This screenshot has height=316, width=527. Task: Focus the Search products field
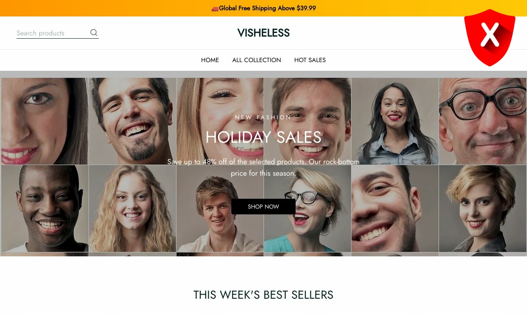pyautogui.click(x=52, y=33)
